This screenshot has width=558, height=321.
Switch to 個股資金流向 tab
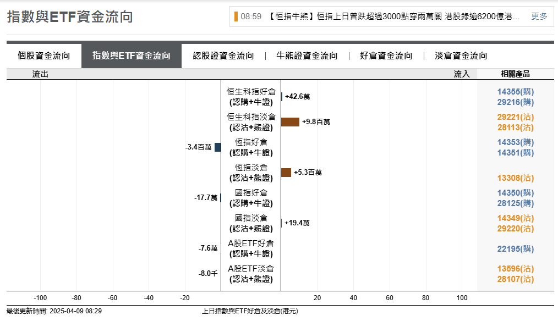coord(44,56)
